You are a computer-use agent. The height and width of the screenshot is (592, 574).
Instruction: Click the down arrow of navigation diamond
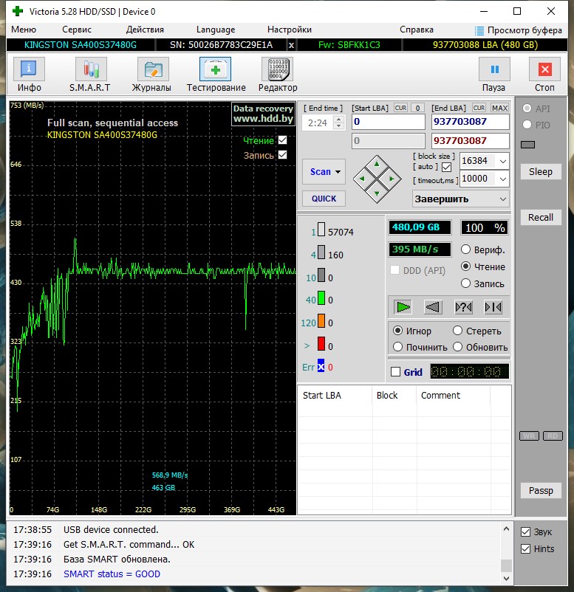(x=377, y=193)
